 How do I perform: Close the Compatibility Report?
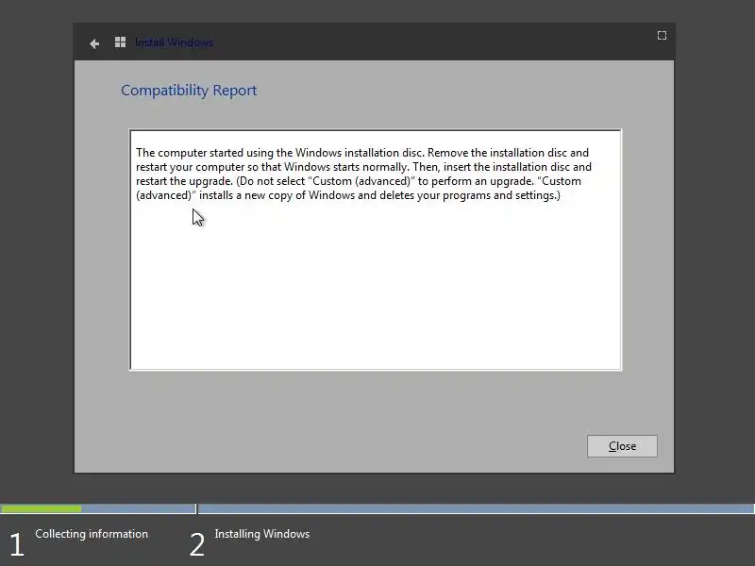[x=622, y=446]
